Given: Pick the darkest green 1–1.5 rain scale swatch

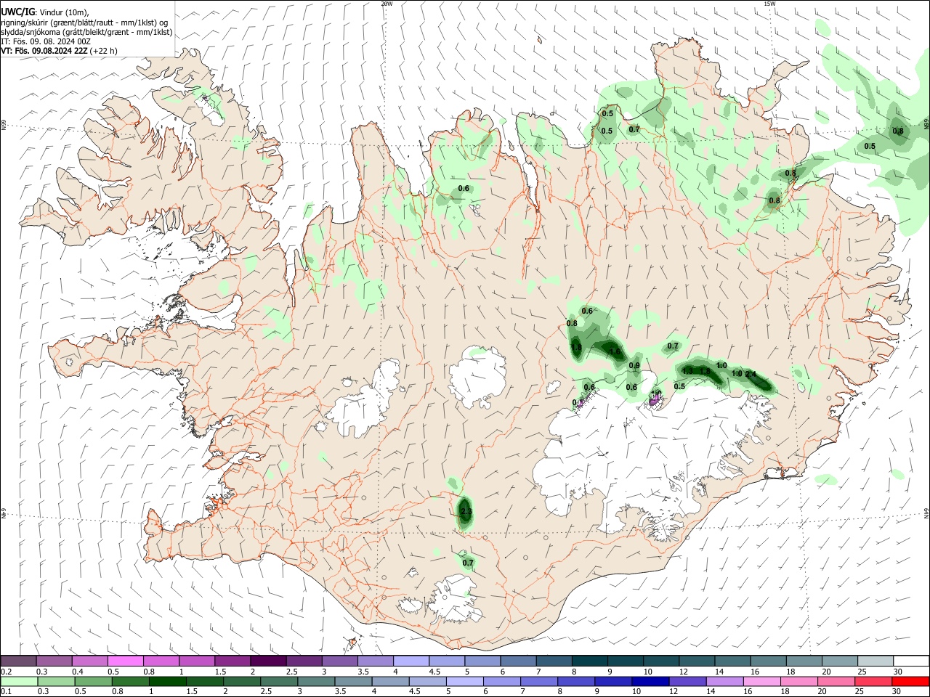Looking at the screenshot, I should [x=166, y=681].
